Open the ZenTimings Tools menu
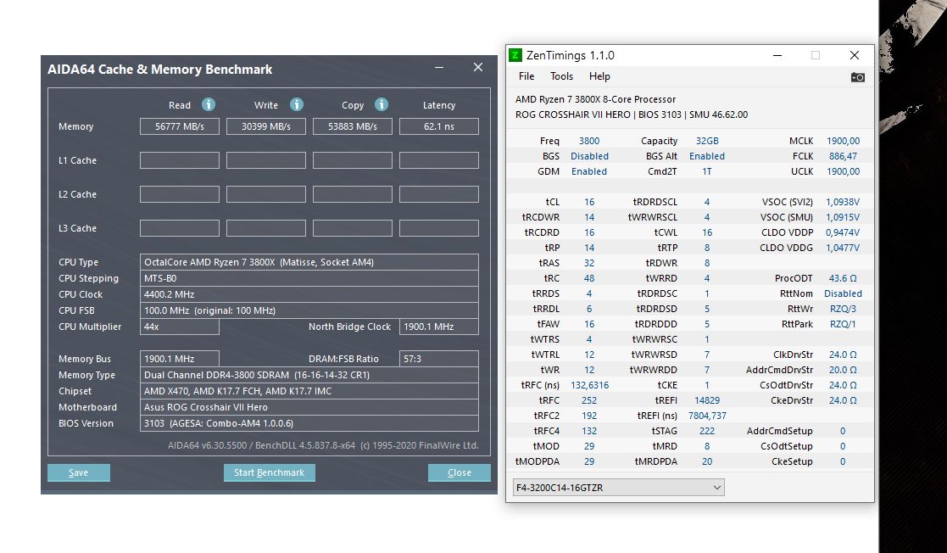The width and height of the screenshot is (947, 553). point(561,76)
